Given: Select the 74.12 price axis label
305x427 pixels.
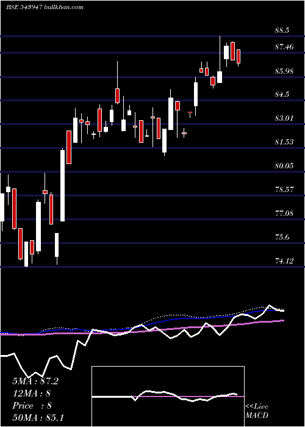Looking at the screenshot, I should [284, 261].
